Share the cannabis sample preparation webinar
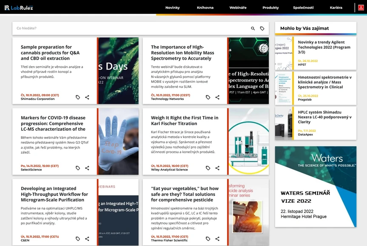 point(87,97)
